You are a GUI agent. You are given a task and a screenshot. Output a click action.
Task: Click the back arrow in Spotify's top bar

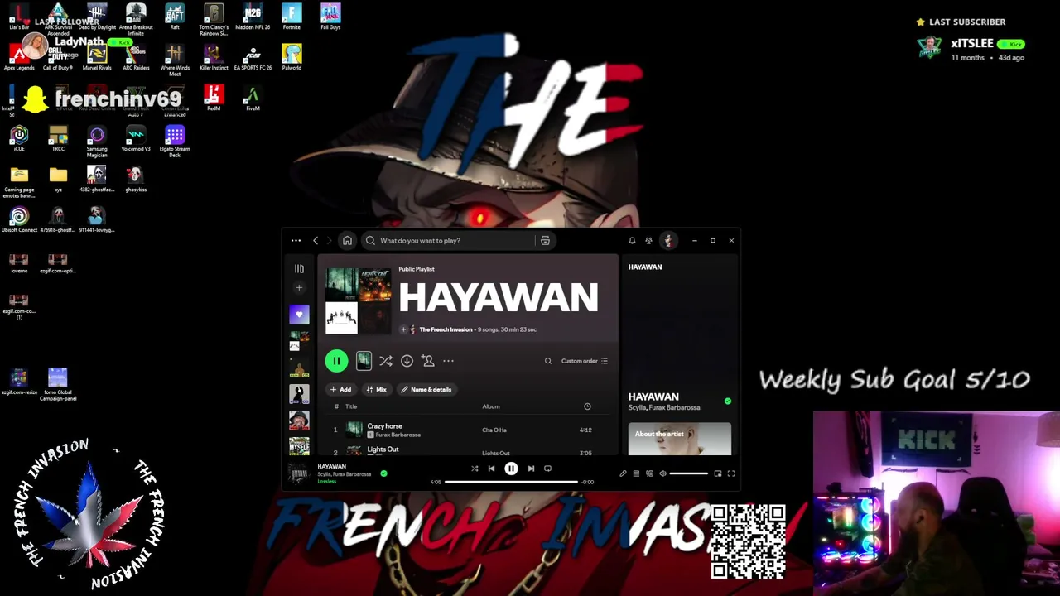click(x=316, y=241)
